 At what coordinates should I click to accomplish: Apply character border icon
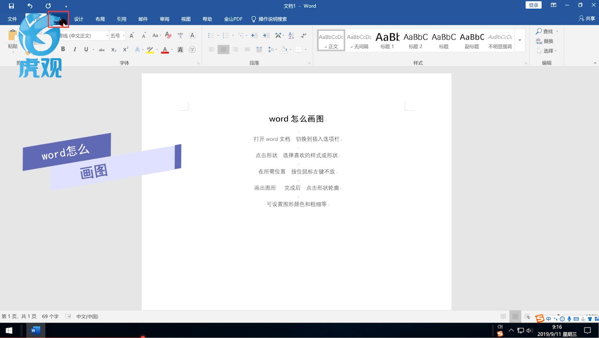(x=192, y=35)
